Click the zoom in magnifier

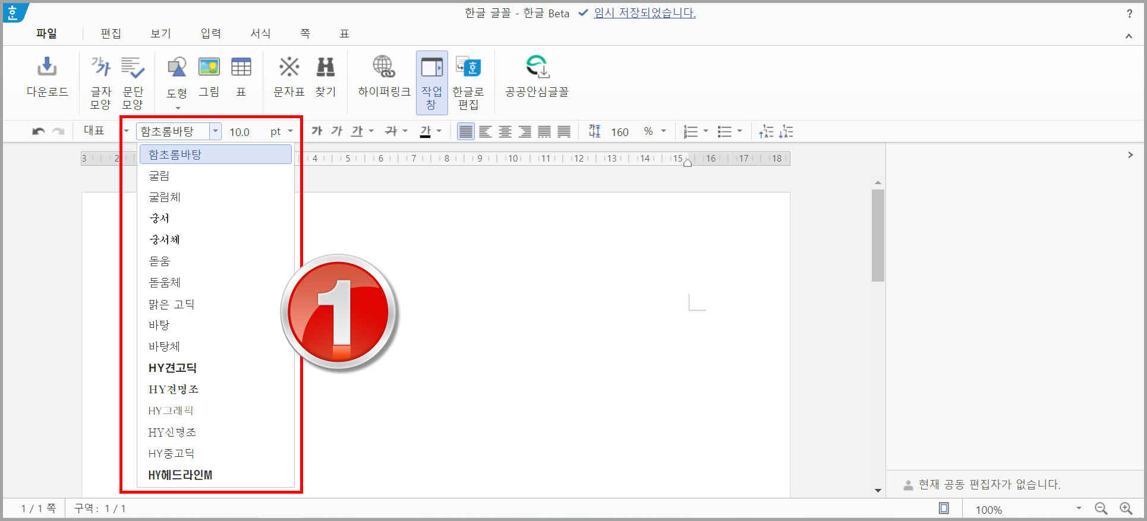(x=1126, y=509)
